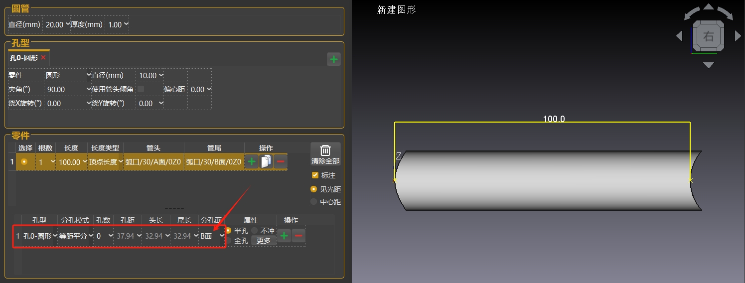Rotate view with the up arrow
Screen dimensions: 745x283
tap(709, 7)
